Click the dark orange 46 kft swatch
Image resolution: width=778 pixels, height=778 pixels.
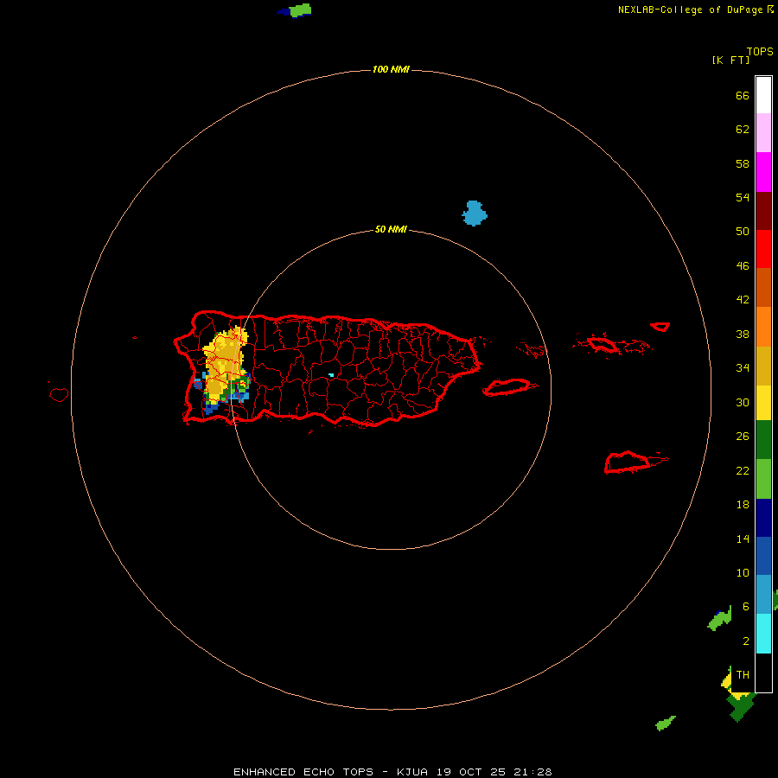point(763,287)
